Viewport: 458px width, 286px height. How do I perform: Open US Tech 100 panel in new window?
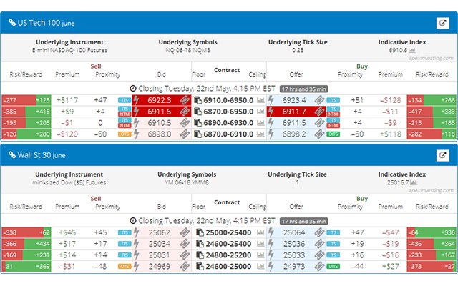pyautogui.click(x=442, y=23)
